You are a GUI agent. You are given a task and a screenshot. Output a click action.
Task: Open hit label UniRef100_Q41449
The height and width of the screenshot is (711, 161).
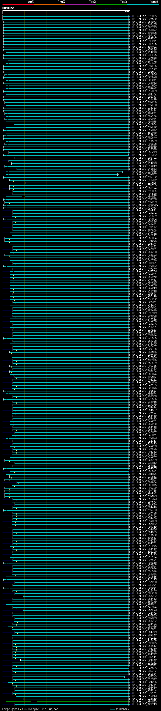pyautogui.click(x=144, y=100)
